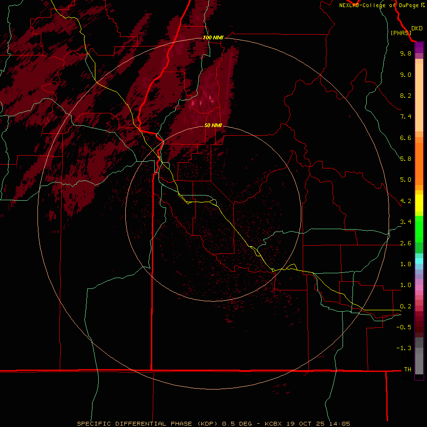The width and height of the screenshot is (427, 427).
Task: Click the 'SPECIFIC DIFFERENTIAL PHASE (KDP)' caption
Action: coord(148,424)
